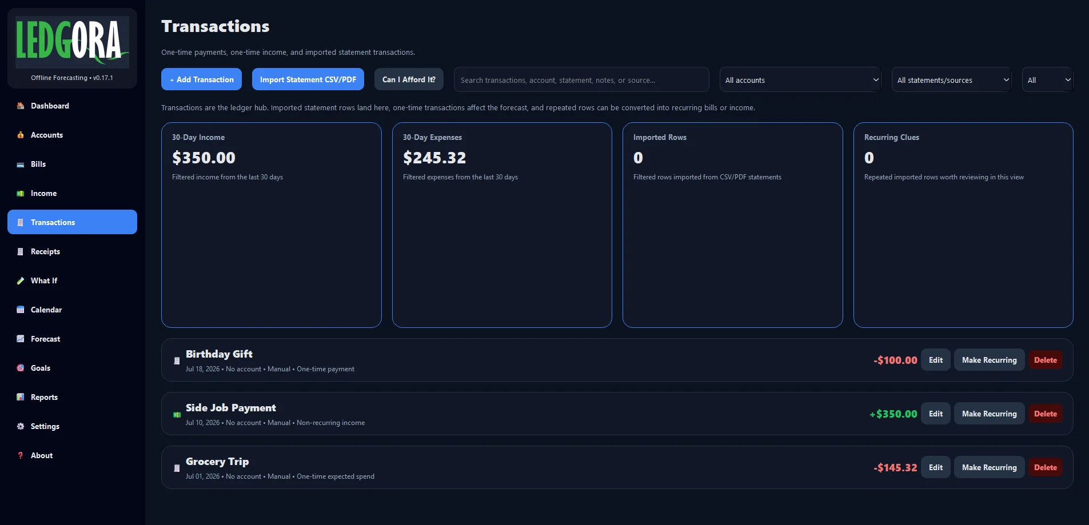1089x525 pixels.
Task: Click the Settings gear icon
Action: [x=21, y=426]
